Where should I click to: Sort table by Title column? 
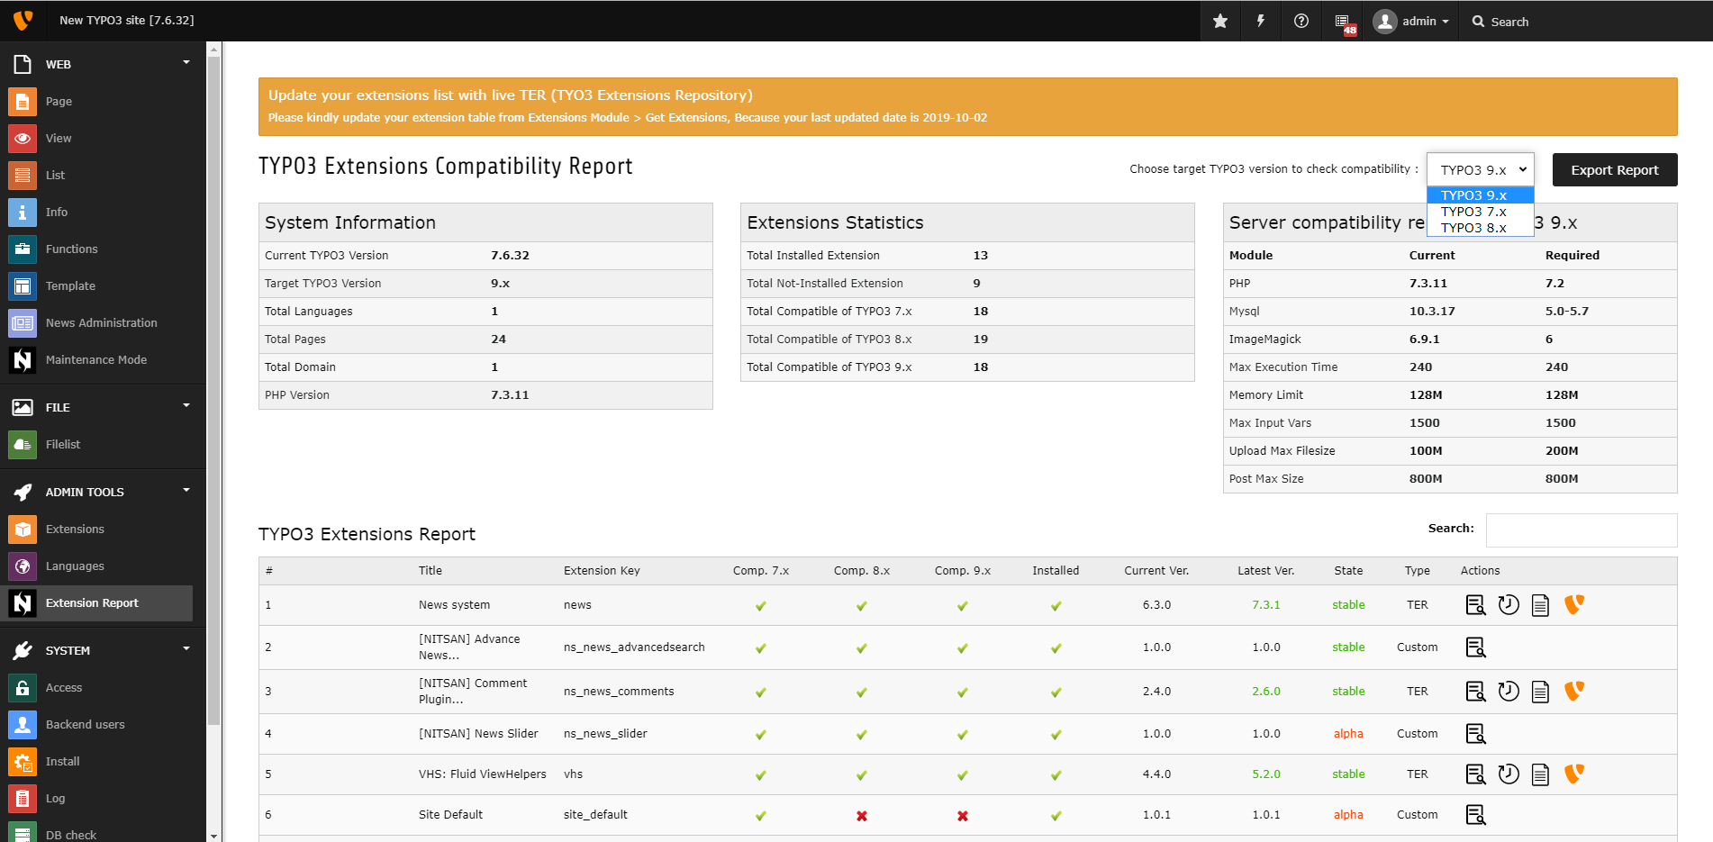pyautogui.click(x=431, y=571)
